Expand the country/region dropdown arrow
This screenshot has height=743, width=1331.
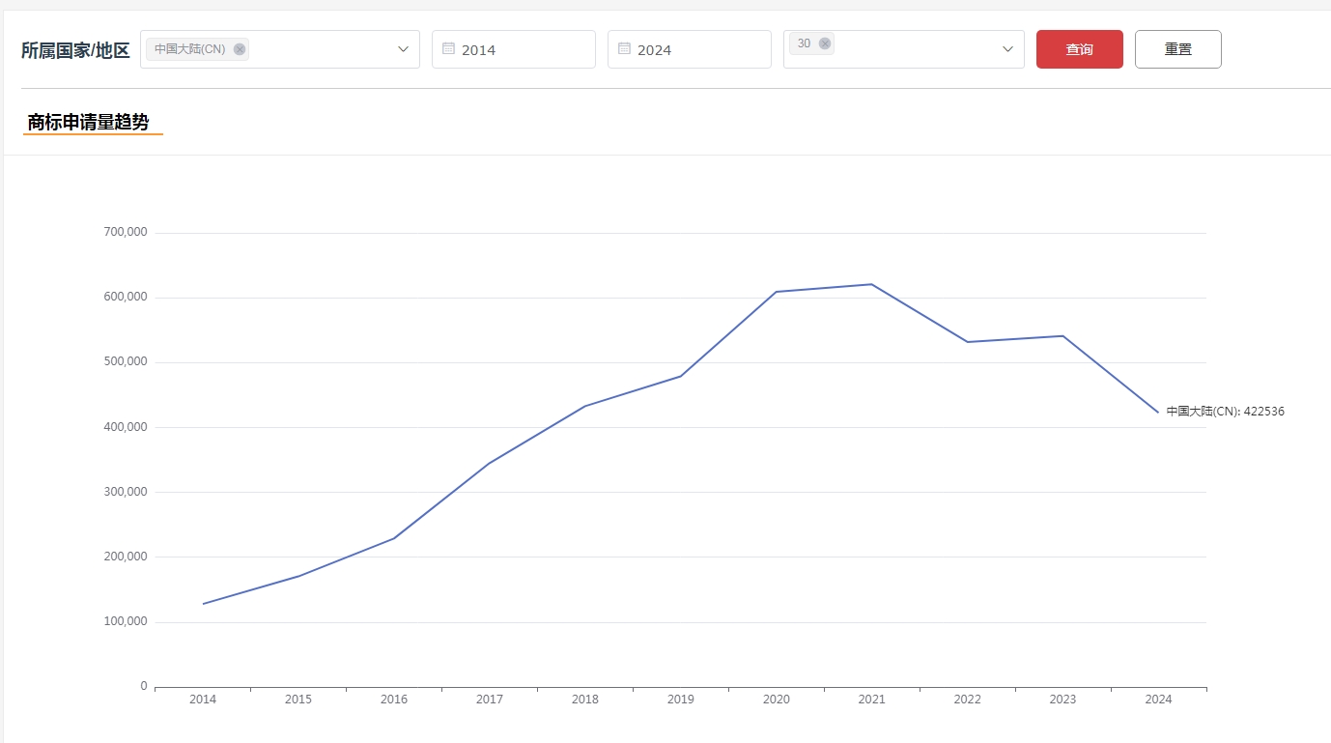pos(403,49)
